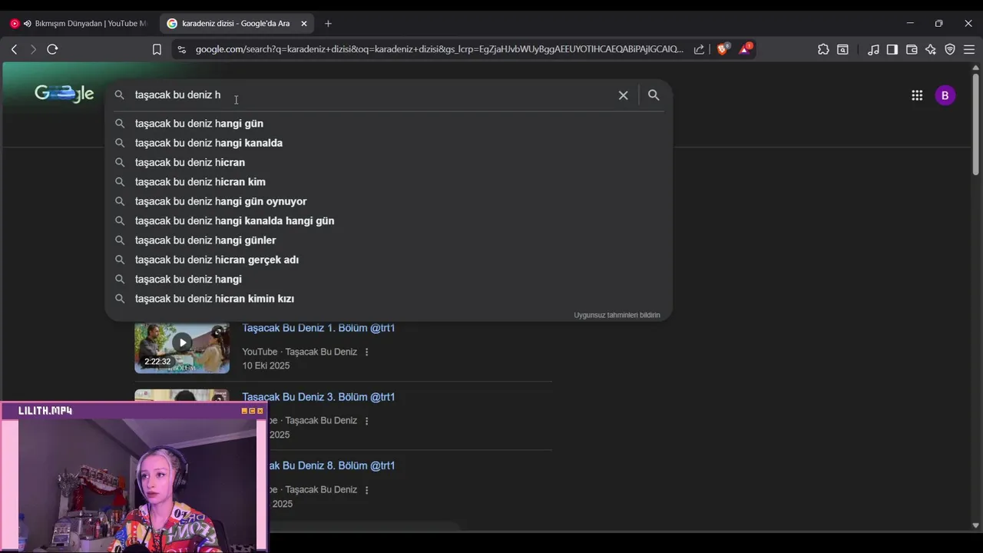Image resolution: width=983 pixels, height=553 pixels.
Task: Toggle the browser sidebar panel icon
Action: [892, 49]
